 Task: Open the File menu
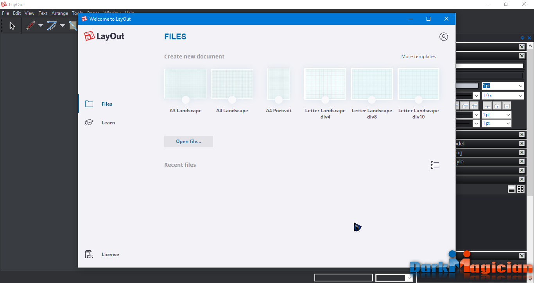point(5,13)
